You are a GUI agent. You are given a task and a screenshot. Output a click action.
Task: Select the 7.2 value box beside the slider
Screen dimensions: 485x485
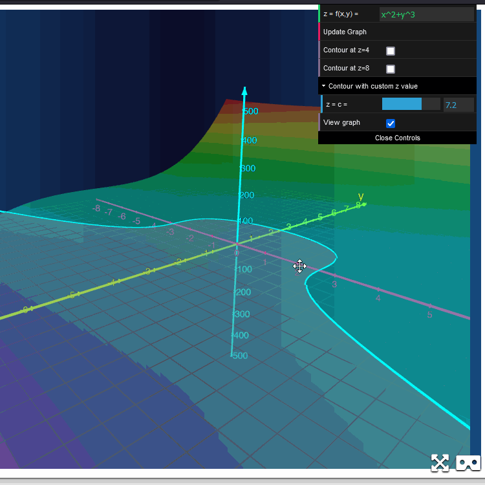point(458,104)
